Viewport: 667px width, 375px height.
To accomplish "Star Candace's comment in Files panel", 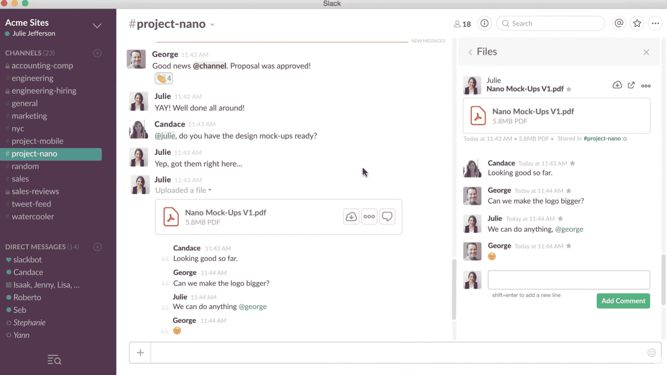I will tap(572, 163).
